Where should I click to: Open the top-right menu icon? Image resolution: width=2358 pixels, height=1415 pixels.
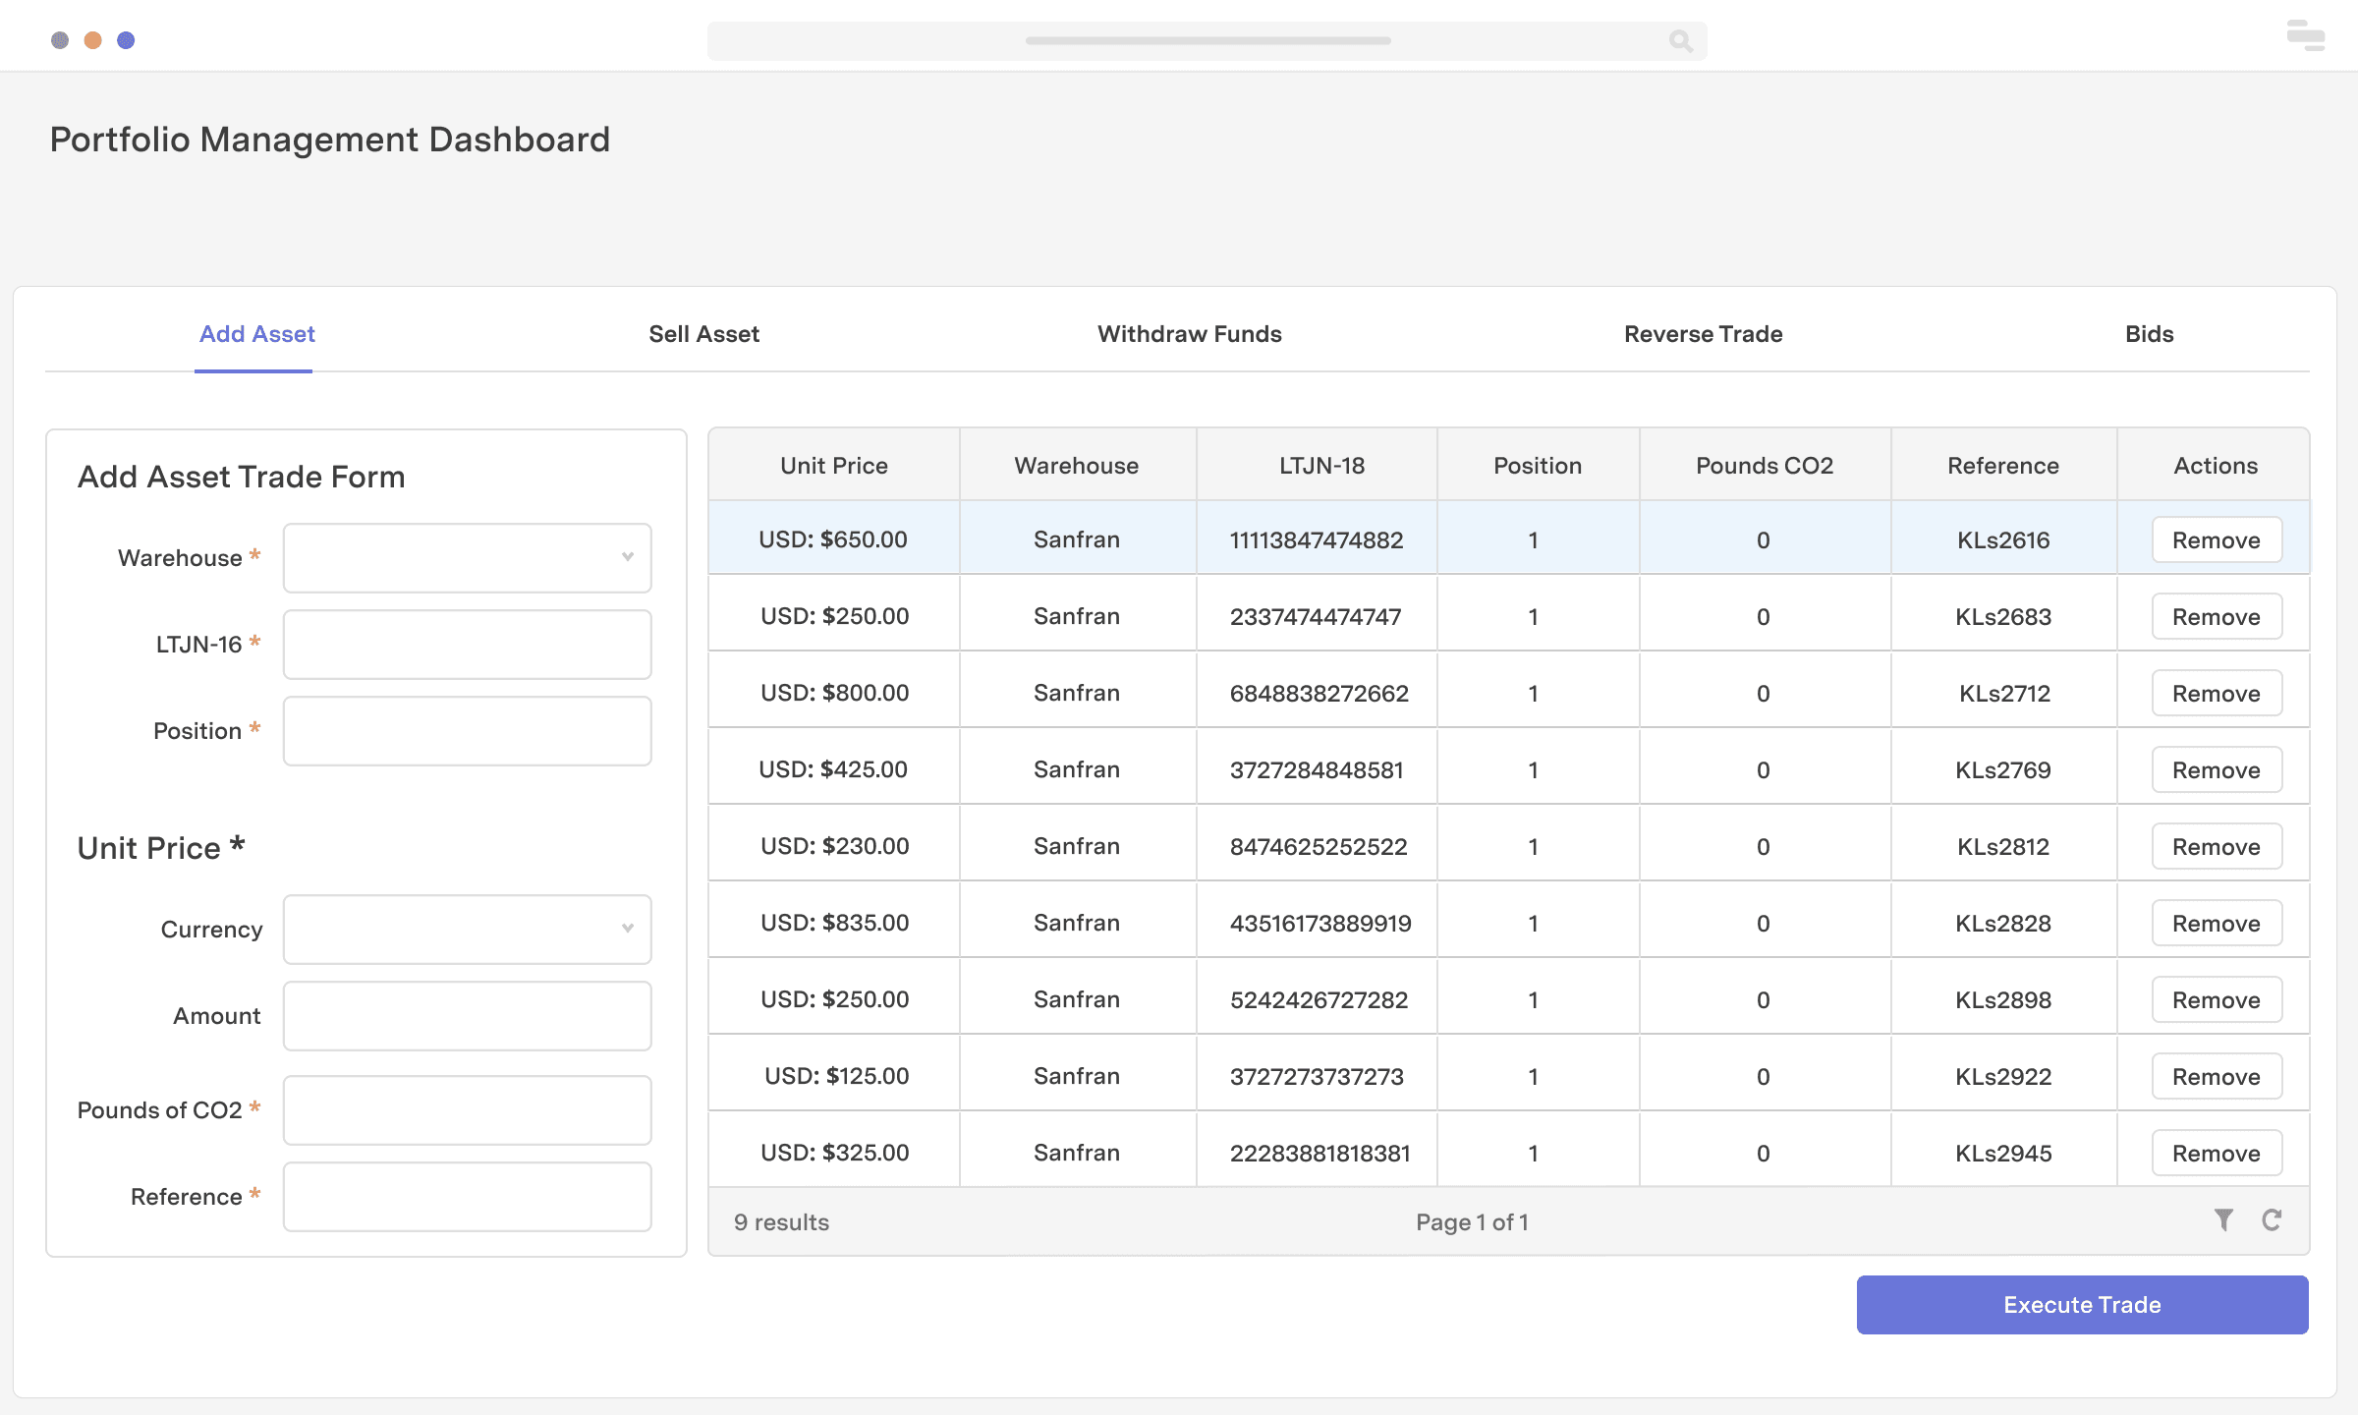click(2305, 36)
